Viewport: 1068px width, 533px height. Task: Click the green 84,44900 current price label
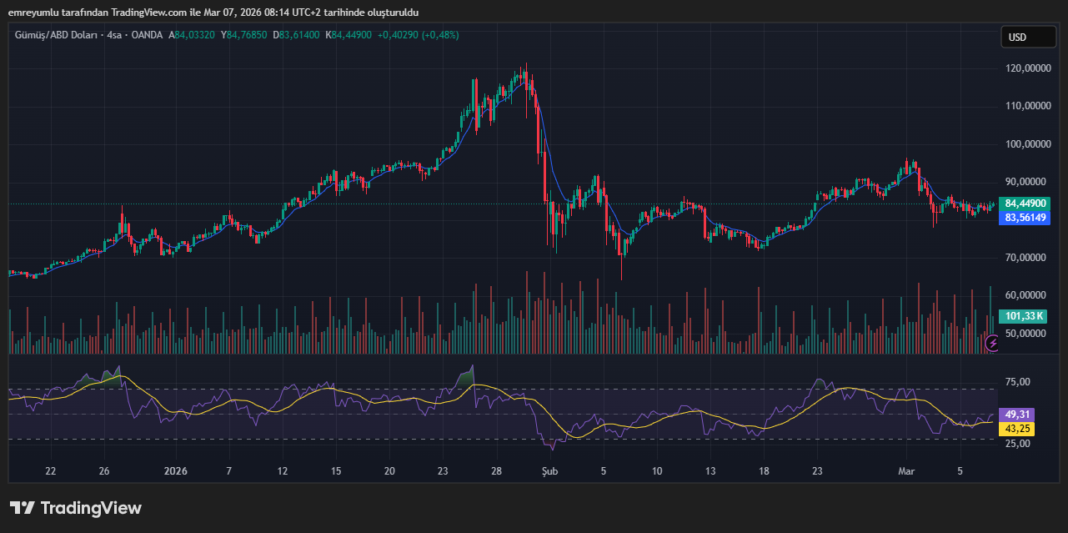pyautogui.click(x=1025, y=204)
